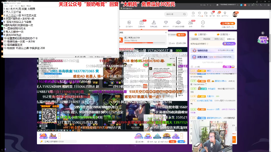This screenshot has width=271, height=152.
Task: Click the purple gem gift icon
Action: click(x=175, y=136)
